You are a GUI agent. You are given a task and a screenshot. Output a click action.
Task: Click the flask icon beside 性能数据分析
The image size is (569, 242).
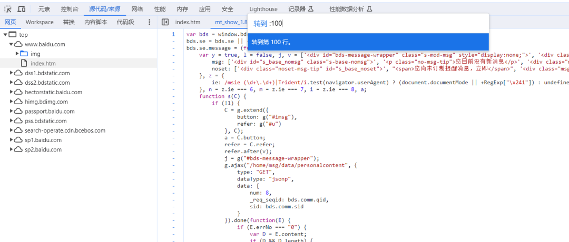coord(369,9)
